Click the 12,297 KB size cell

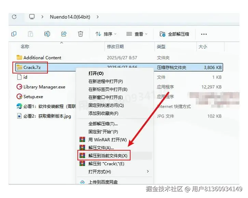point(211,87)
